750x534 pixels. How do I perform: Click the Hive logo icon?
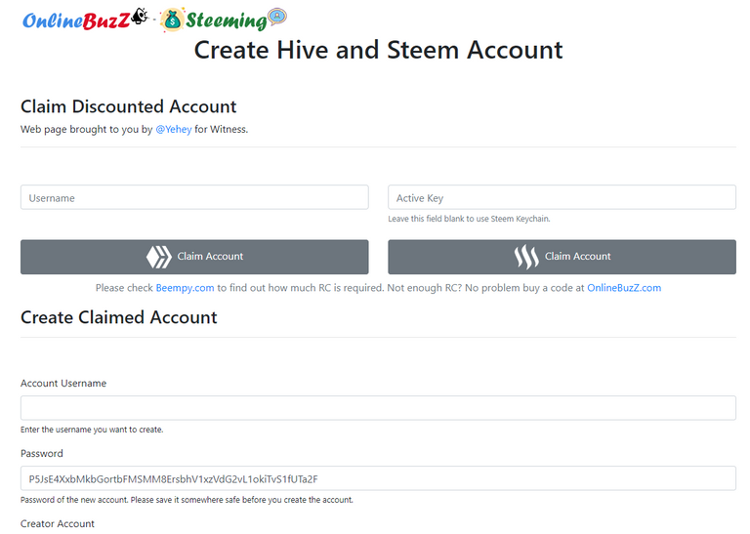159,257
